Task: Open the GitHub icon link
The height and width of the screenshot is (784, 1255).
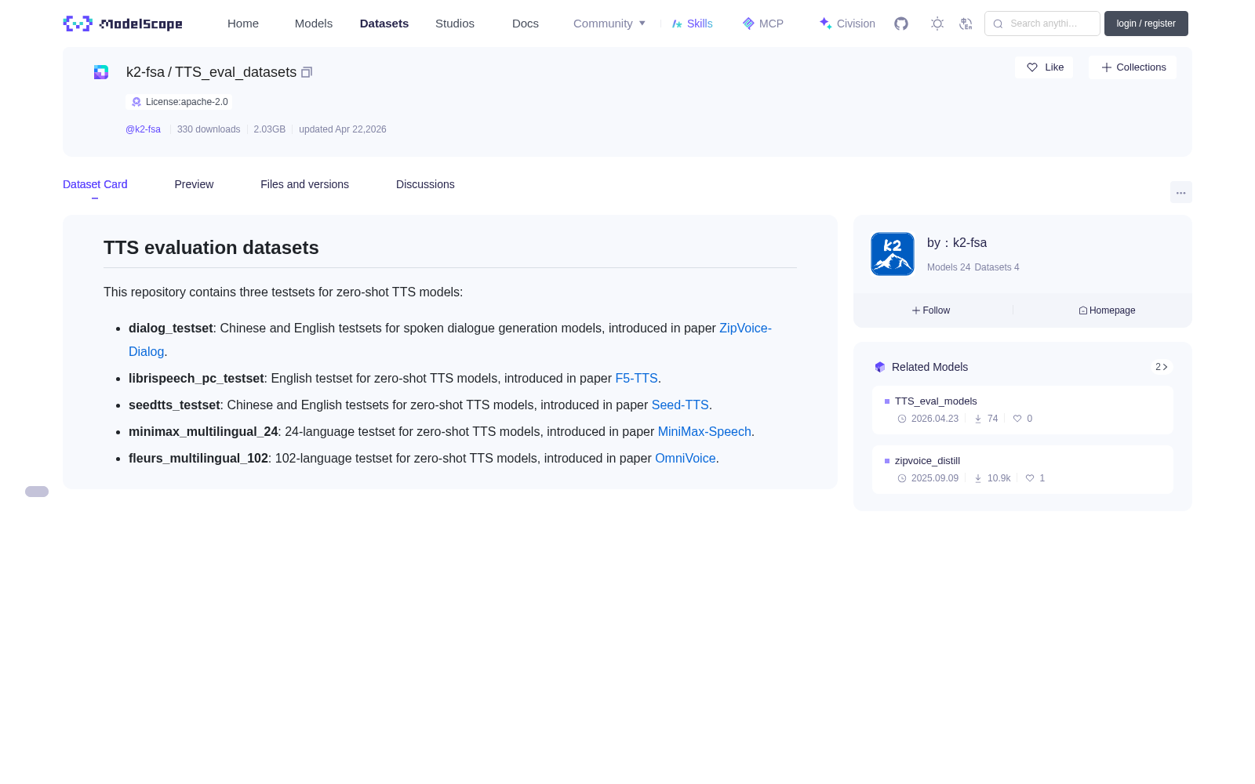Action: (901, 24)
